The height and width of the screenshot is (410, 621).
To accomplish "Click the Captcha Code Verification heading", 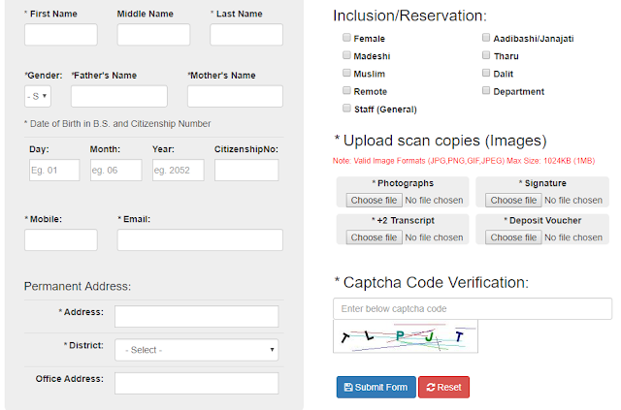I will 432,283.
